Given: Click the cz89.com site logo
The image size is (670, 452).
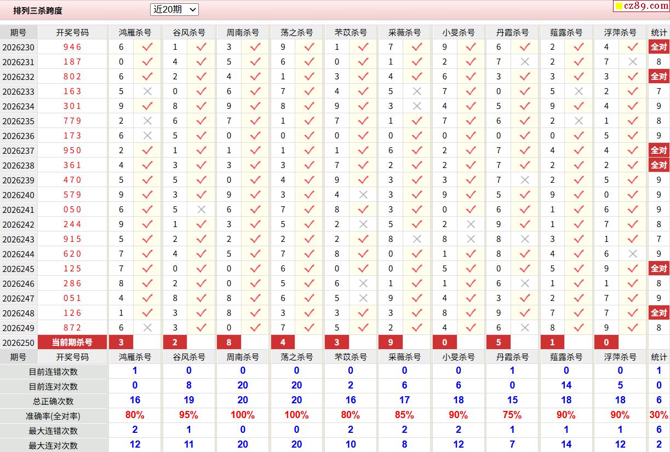Looking at the screenshot, I should pyautogui.click(x=640, y=6).
